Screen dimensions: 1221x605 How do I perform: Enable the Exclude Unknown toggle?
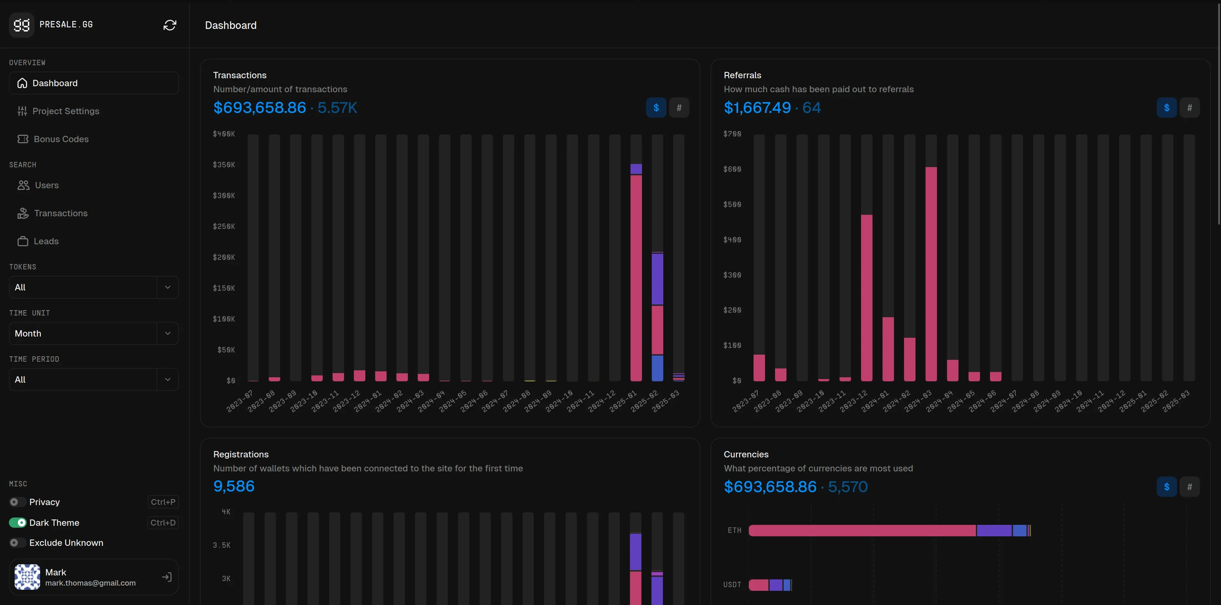click(18, 542)
